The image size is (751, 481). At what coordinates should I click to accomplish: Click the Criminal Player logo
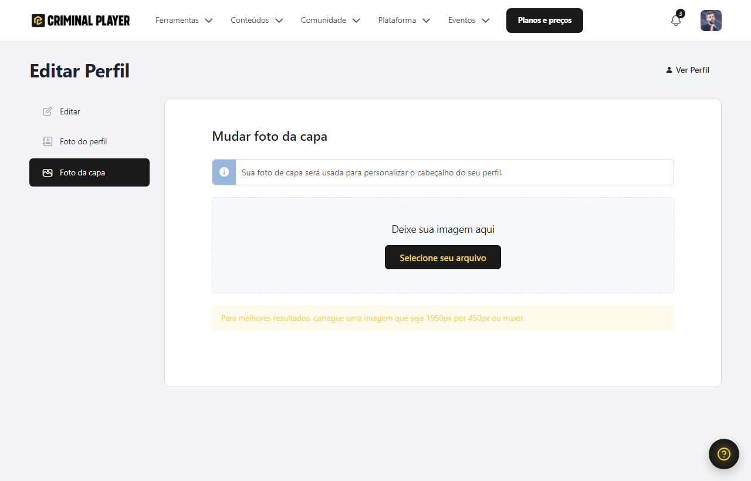(81, 21)
